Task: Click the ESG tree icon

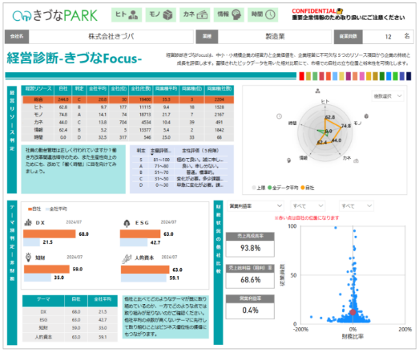Action: coord(127,223)
